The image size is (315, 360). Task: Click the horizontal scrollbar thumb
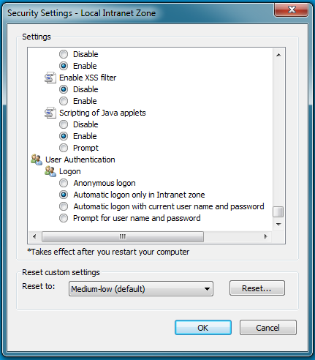click(x=123, y=236)
